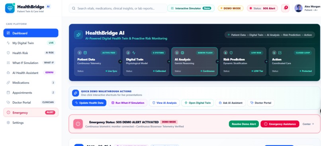This screenshot has width=321, height=146.
Task: Click the 6 SYSTEMS badge
Action: click(x=159, y=53)
